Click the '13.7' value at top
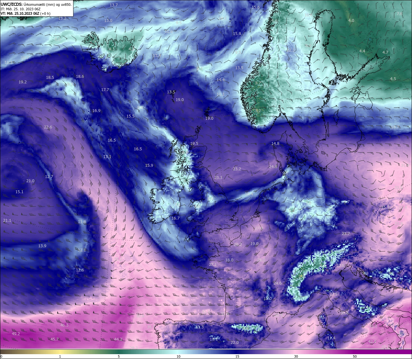This screenshot has height=359, width=412. pos(114,5)
